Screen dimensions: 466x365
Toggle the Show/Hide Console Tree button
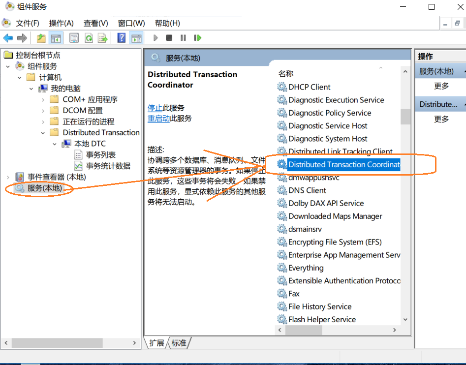pyautogui.click(x=56, y=38)
